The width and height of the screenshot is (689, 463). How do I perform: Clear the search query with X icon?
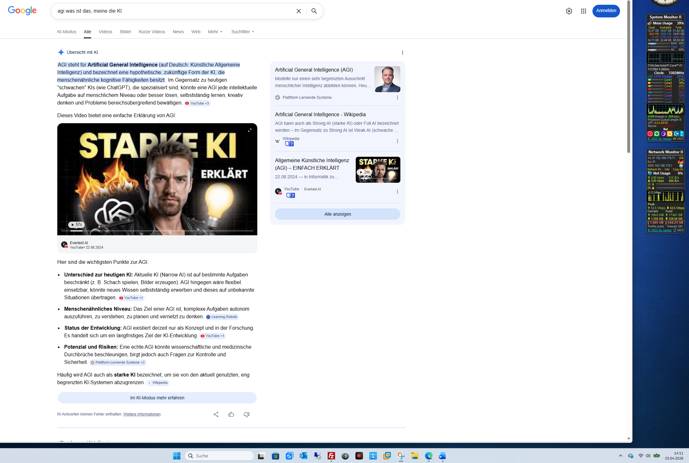point(298,11)
